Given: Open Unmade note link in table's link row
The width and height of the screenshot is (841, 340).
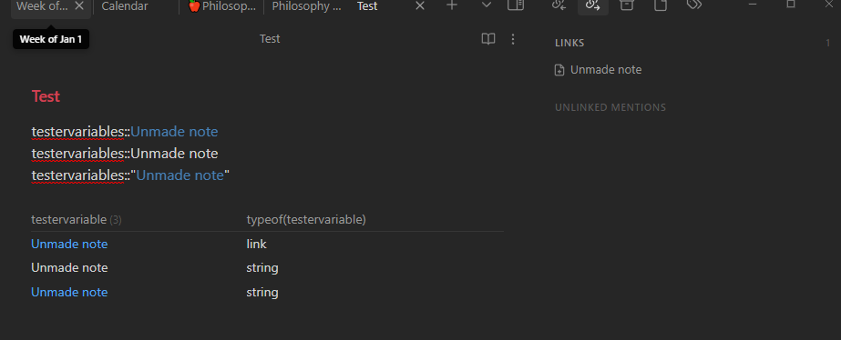Looking at the screenshot, I should pyautogui.click(x=69, y=245).
